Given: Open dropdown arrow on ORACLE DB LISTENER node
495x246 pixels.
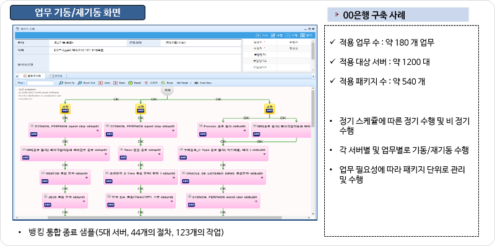Looking at the screenshot, I should pos(261,177).
